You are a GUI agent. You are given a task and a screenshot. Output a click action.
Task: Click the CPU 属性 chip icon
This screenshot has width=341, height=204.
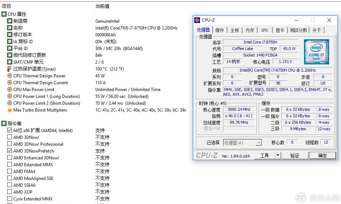tap(4, 14)
